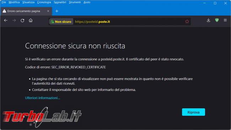Reload the current page
Screen dimensions: 231x130
click(x=22, y=21)
